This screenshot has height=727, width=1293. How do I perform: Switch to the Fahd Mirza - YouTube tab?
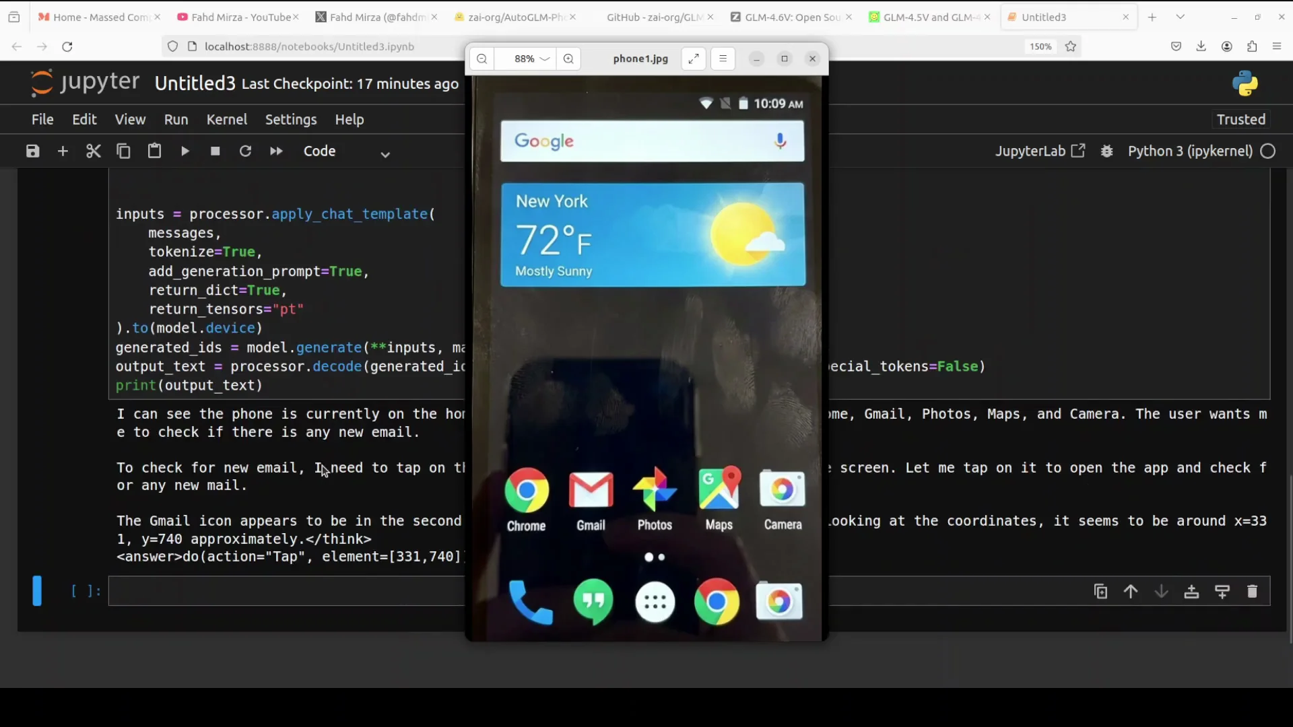point(237,18)
